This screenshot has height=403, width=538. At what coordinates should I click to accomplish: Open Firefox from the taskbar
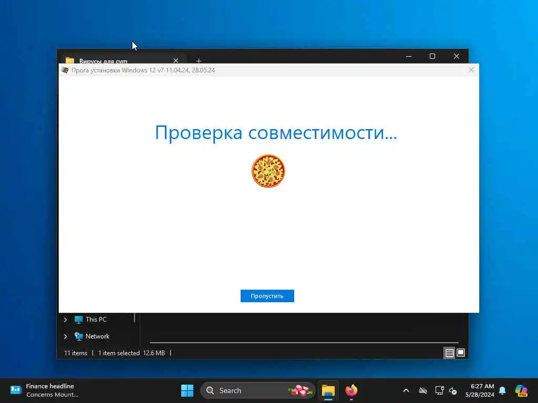[351, 390]
